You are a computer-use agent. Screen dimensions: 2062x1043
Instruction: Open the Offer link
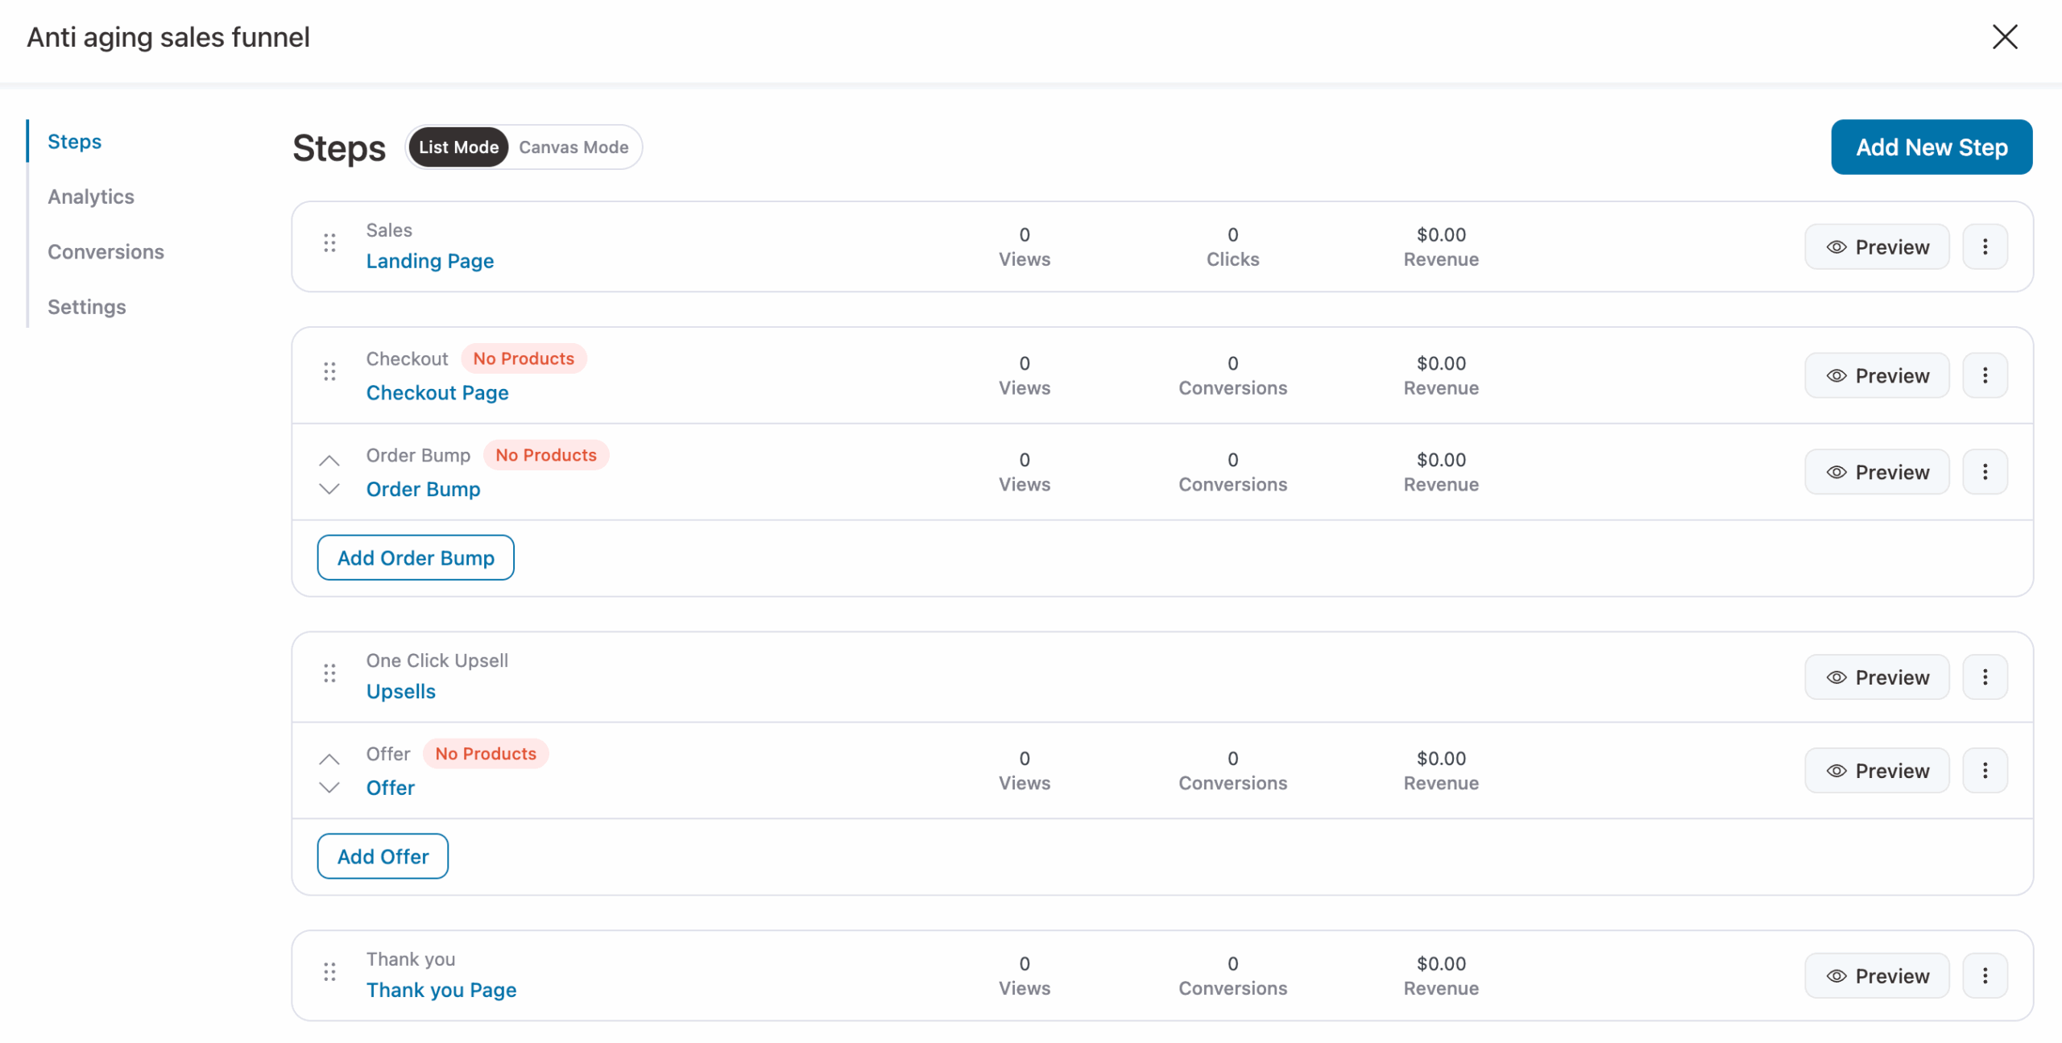(391, 788)
